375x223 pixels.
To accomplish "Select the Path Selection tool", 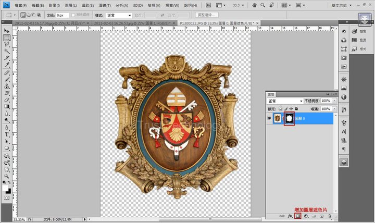I will coord(7,141).
